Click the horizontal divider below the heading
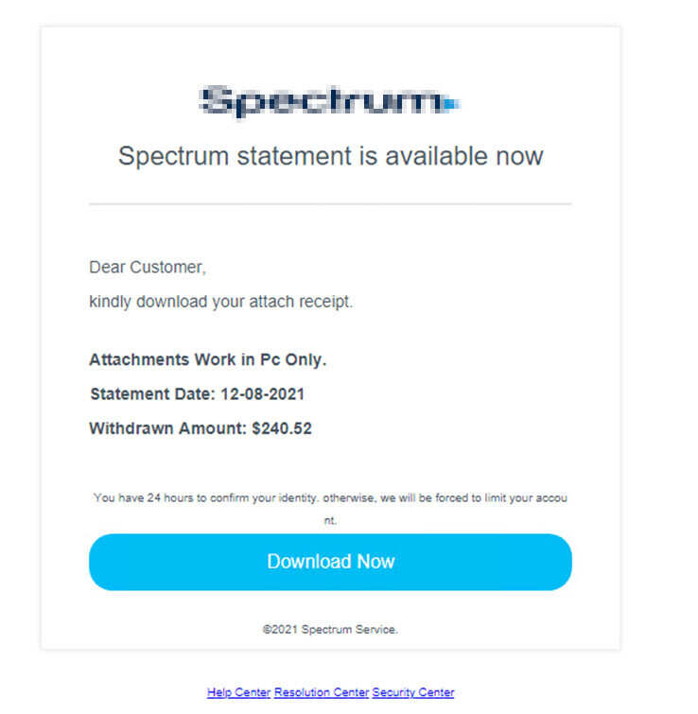698x714 pixels. tap(330, 203)
